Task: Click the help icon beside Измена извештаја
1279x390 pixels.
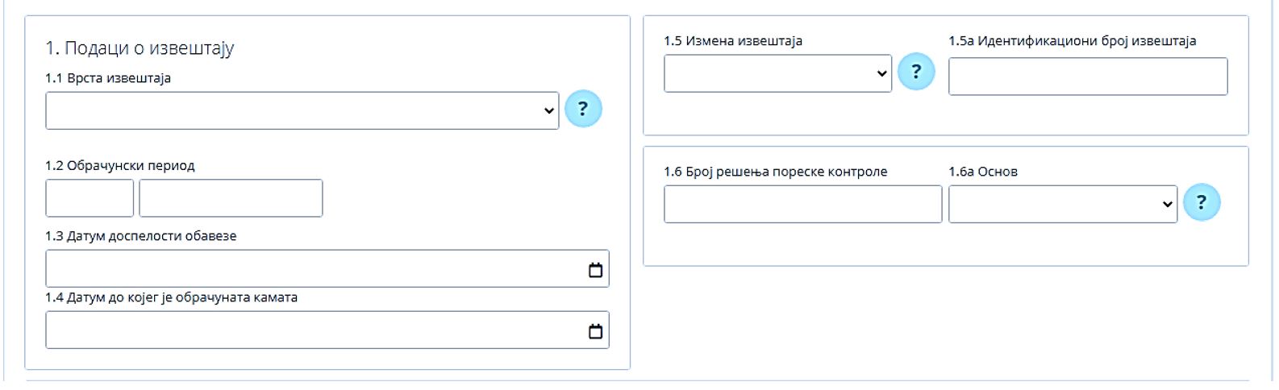Action: click(915, 72)
